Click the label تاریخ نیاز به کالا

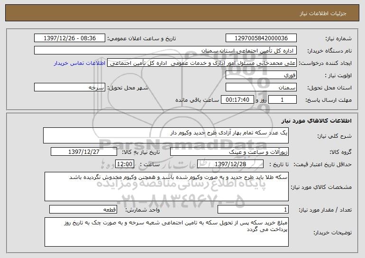141,152
